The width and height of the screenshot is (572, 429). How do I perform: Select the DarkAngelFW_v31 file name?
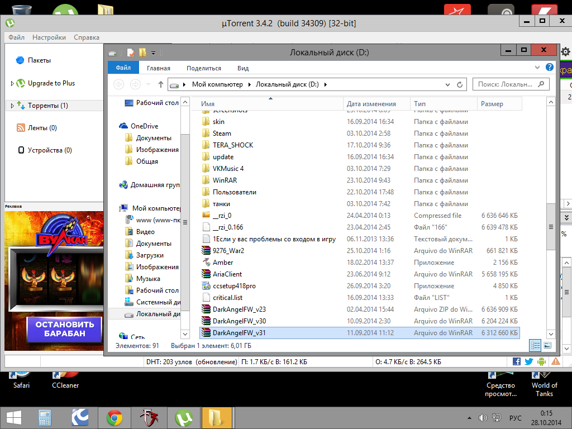pos(239,333)
